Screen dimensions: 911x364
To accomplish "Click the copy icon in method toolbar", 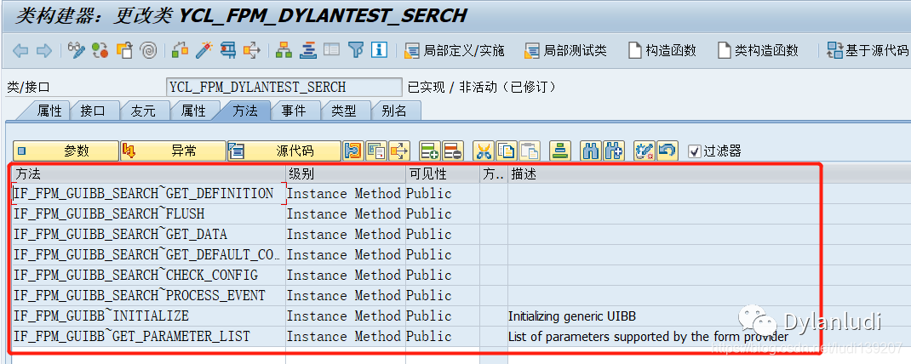I will click(507, 151).
